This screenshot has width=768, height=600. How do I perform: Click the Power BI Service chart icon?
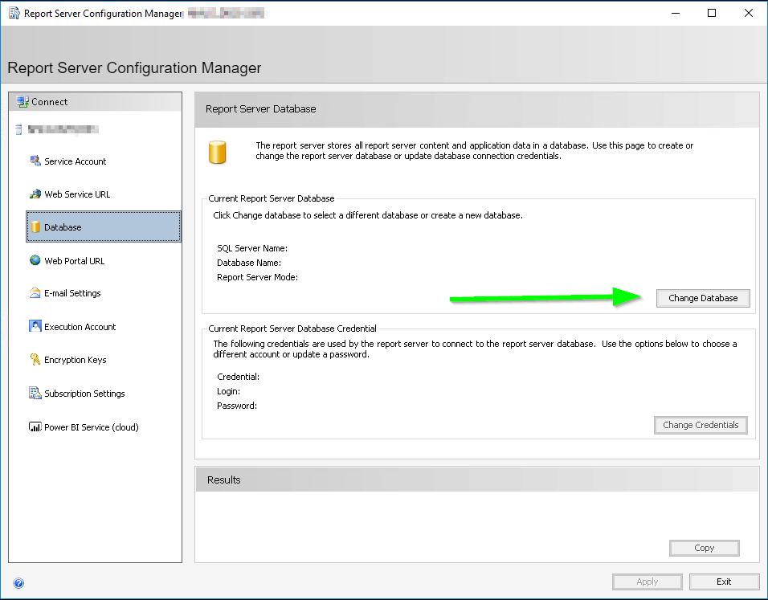tap(35, 427)
